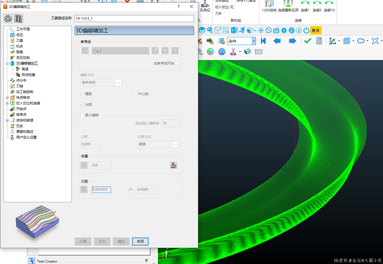
Task: Click the 刀具路径名称 name field
Action: tap(134, 18)
